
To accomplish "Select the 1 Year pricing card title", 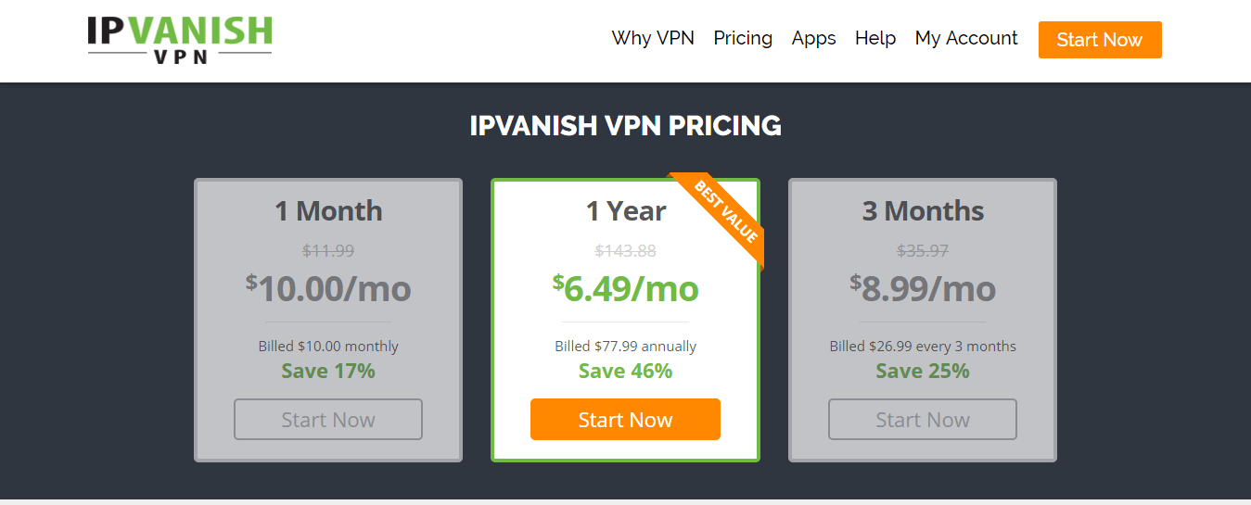I will (625, 210).
